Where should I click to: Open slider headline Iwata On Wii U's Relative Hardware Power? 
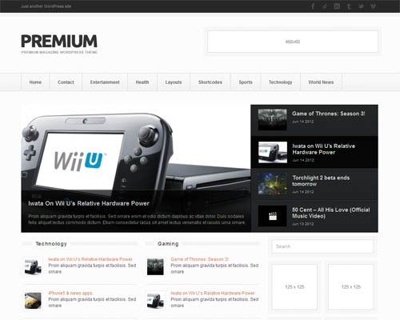(x=89, y=203)
